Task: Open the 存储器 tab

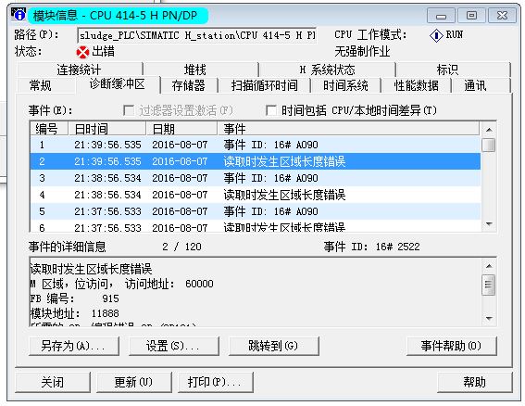Action: coord(189,85)
